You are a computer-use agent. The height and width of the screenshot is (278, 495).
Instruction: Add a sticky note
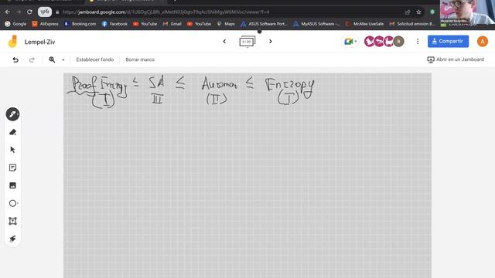[x=12, y=168]
